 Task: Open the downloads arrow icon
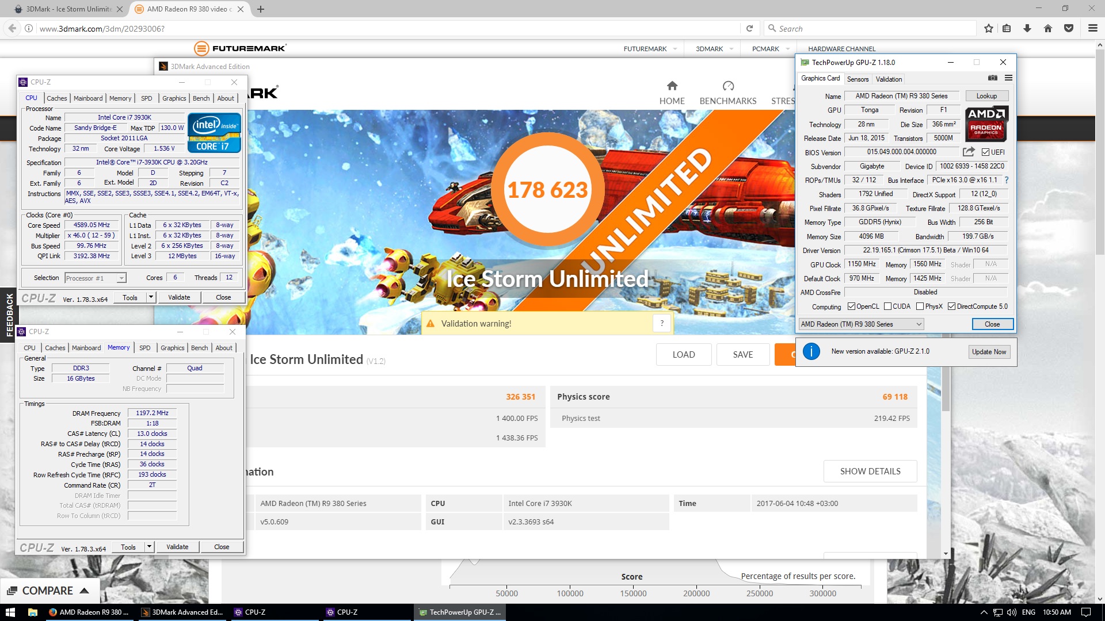(1027, 28)
